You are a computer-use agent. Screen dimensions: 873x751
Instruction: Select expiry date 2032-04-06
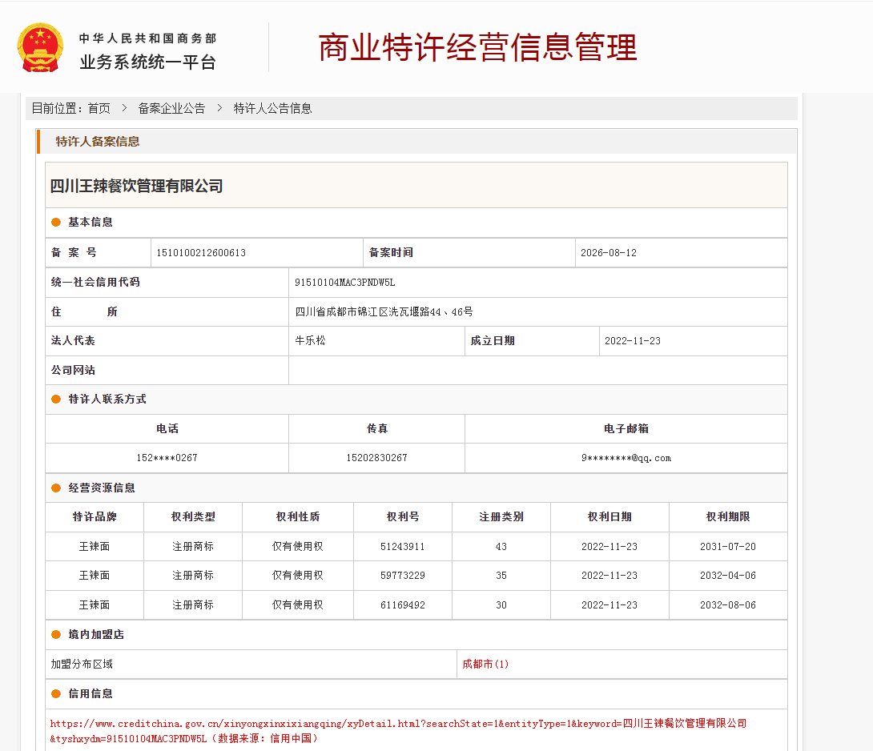728,576
